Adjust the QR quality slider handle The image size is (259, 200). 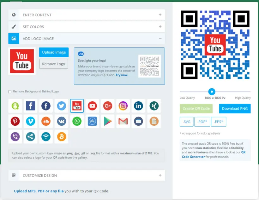point(212,91)
